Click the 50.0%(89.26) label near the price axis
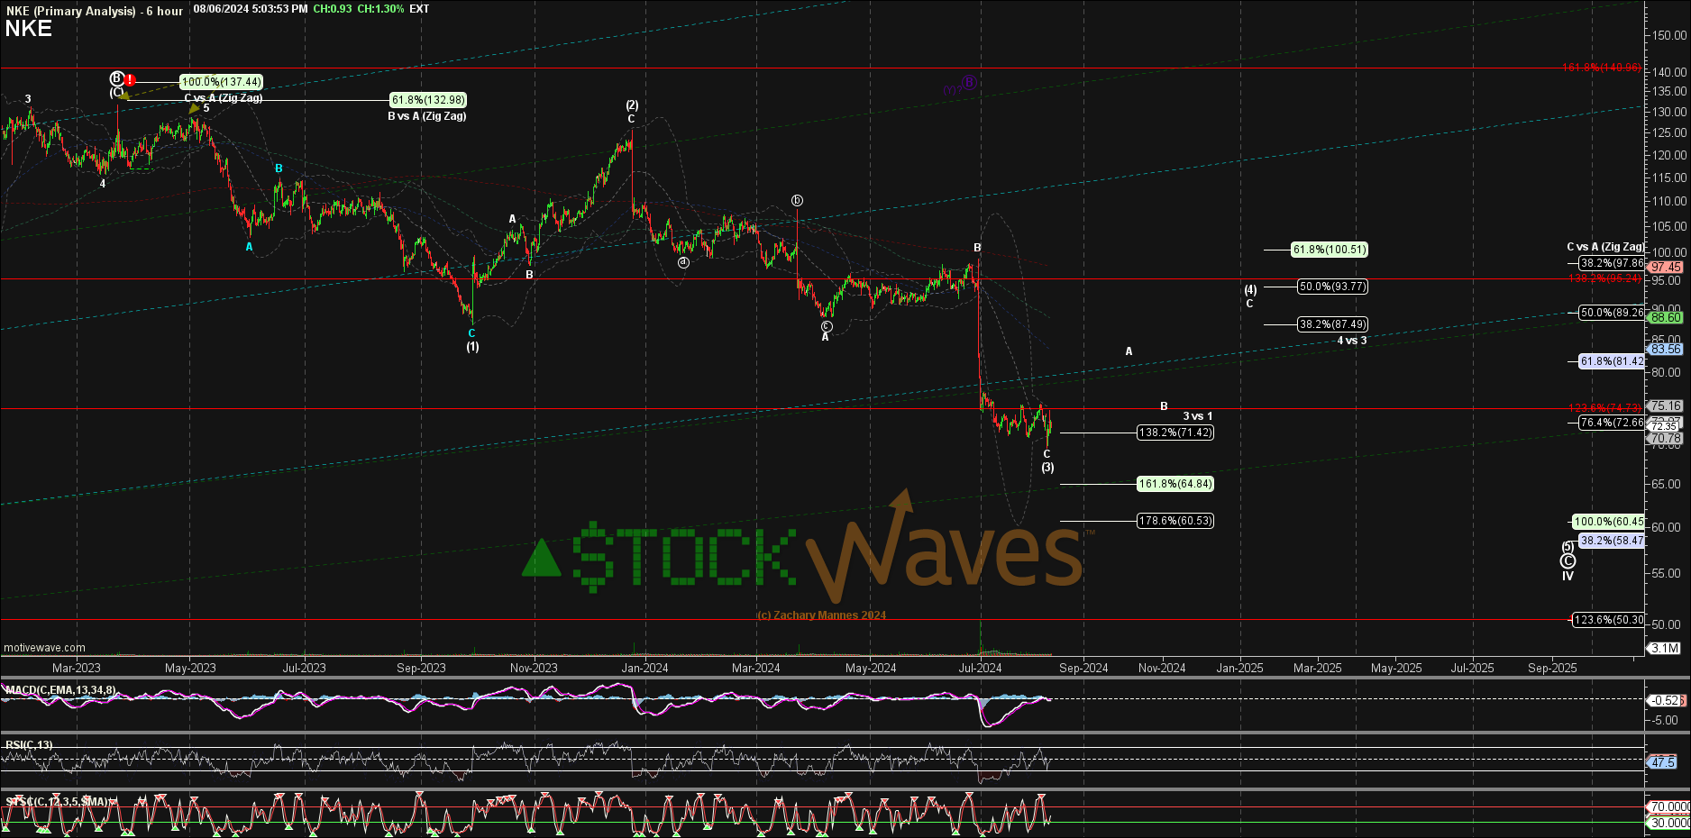Image resolution: width=1691 pixels, height=838 pixels. (1611, 313)
